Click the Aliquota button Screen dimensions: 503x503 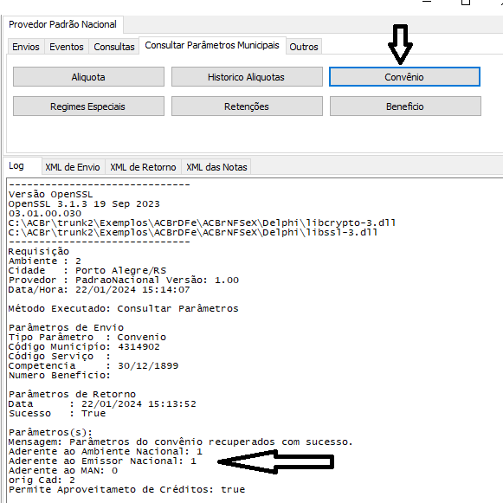coord(88,77)
